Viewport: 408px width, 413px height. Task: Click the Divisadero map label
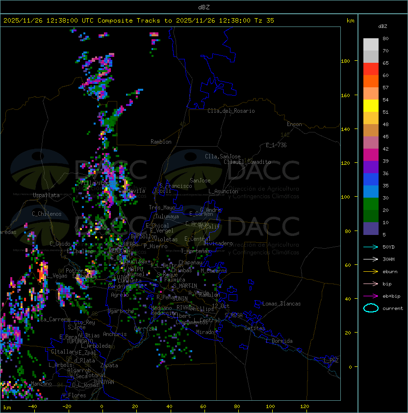pyautogui.click(x=218, y=243)
